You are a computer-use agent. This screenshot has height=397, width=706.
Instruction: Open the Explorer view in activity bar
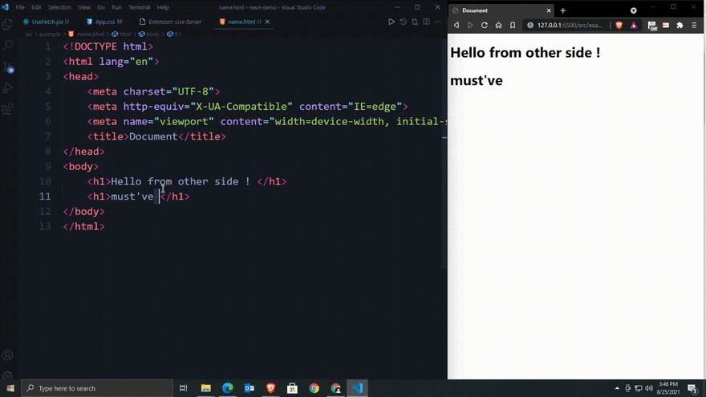pyautogui.click(x=8, y=24)
